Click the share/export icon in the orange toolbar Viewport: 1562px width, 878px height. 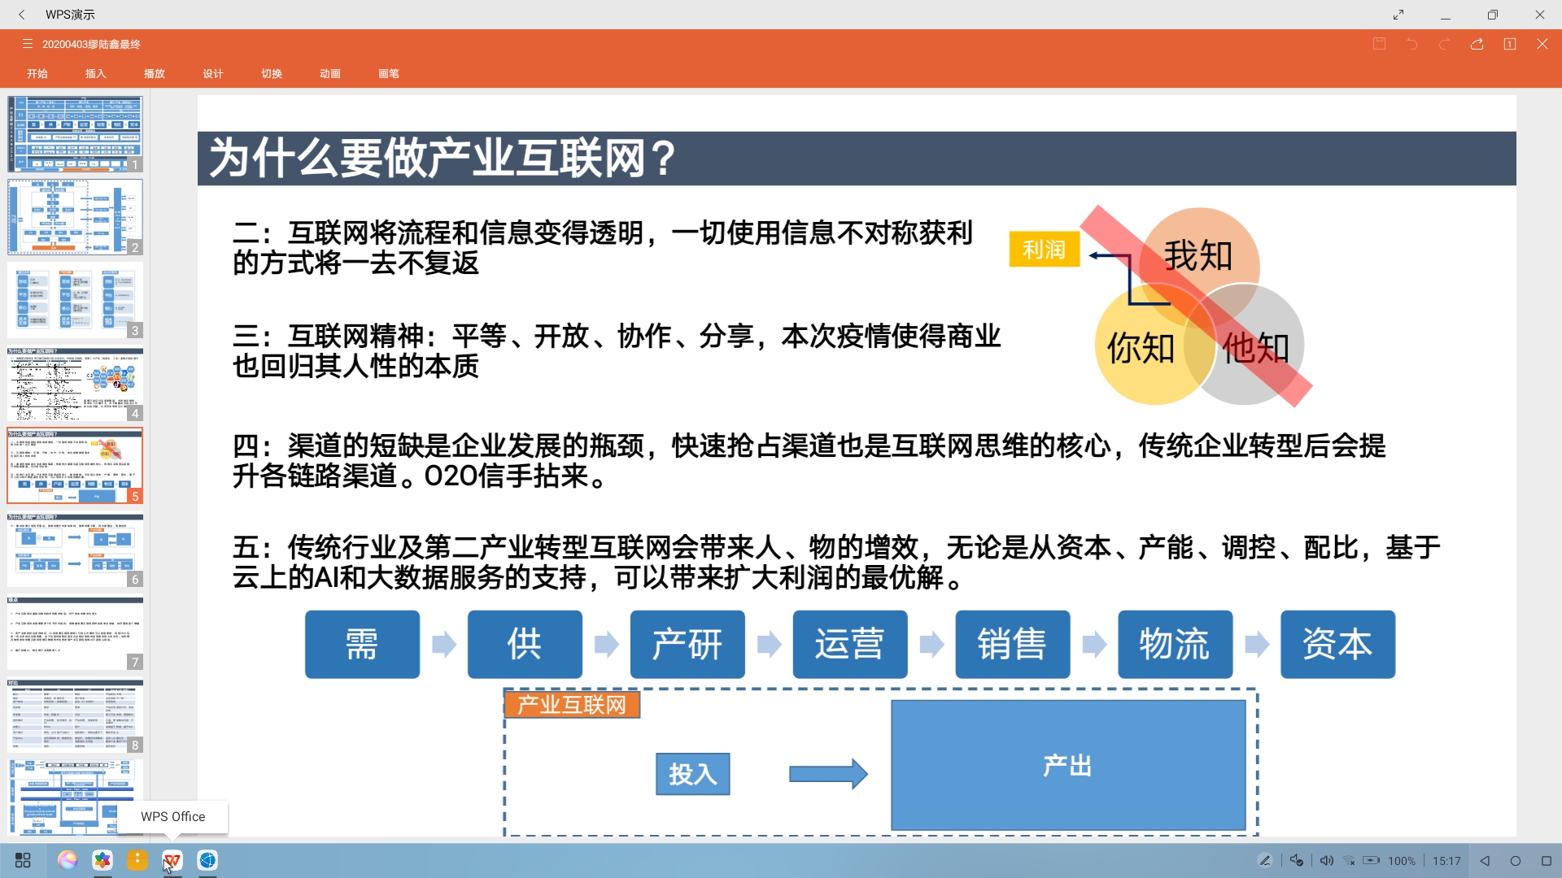[1477, 44]
